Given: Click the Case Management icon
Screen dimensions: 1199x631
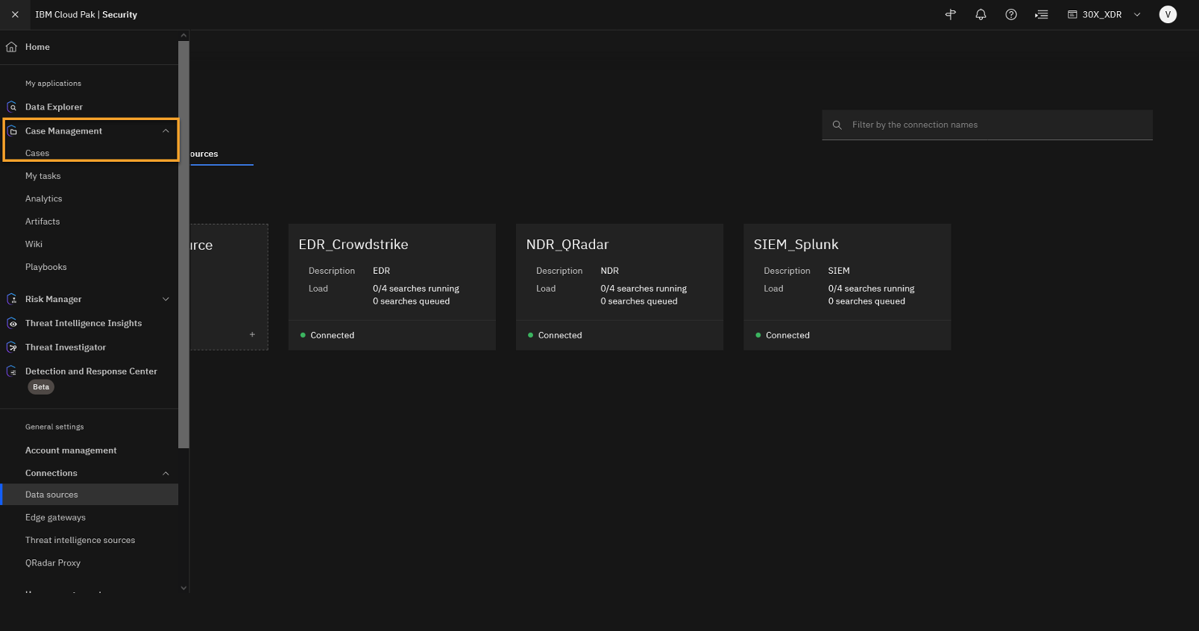Looking at the screenshot, I should click(x=12, y=131).
